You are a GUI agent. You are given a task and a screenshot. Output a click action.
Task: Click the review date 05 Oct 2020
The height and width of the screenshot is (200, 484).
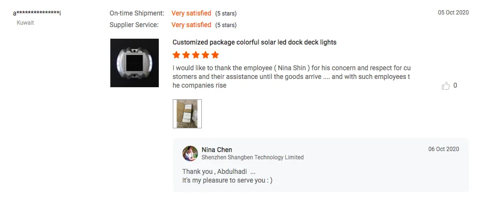coord(454,13)
